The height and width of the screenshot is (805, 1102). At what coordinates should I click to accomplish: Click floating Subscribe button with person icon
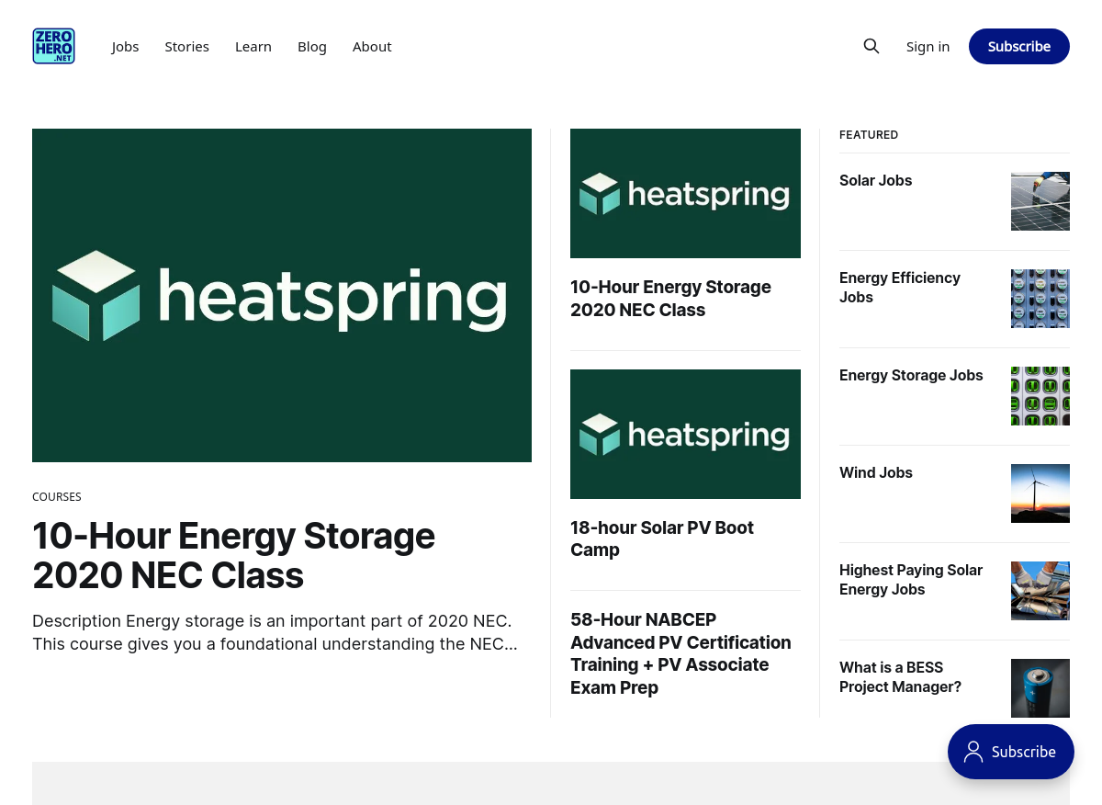click(1011, 752)
